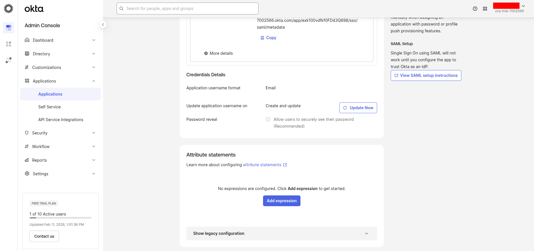The width and height of the screenshot is (534, 251).
Task: Click the Customizations menu label
Action: click(x=47, y=68)
